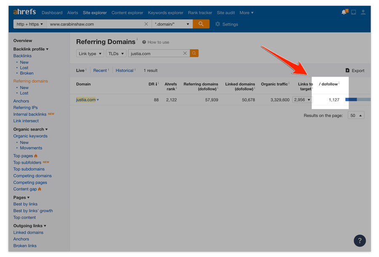Open Content explorer in top navigation
The height and width of the screenshot is (257, 379).
click(127, 13)
